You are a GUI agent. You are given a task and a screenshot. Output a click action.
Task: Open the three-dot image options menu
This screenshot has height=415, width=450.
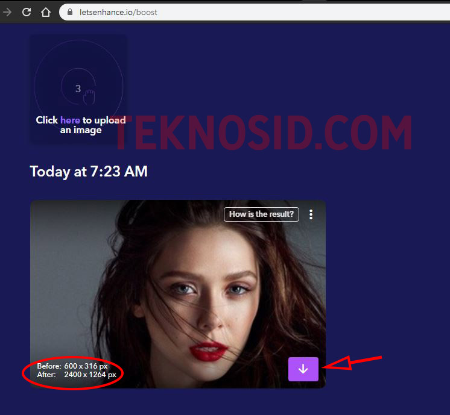311,214
